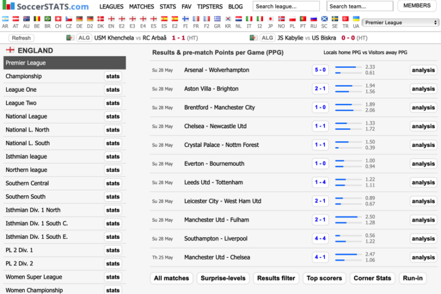Screen dimensions: 441x294
Task: Select the Finland FI flag
Action: point(185,19)
